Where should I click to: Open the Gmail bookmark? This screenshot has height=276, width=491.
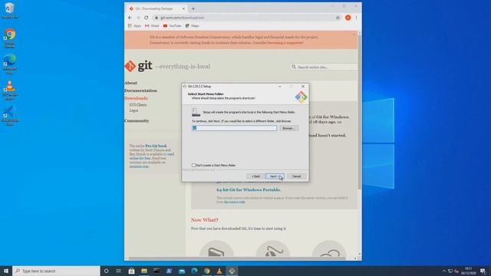pos(152,25)
